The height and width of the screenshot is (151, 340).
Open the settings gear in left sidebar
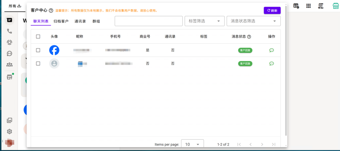click(x=9, y=131)
